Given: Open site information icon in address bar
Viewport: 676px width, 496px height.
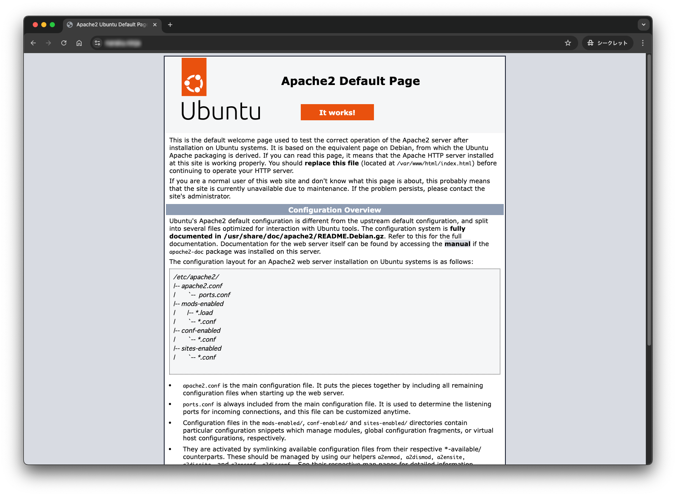Looking at the screenshot, I should click(97, 43).
